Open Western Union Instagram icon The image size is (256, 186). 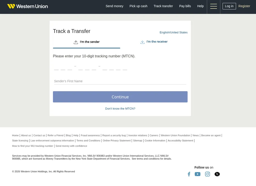[207, 174]
